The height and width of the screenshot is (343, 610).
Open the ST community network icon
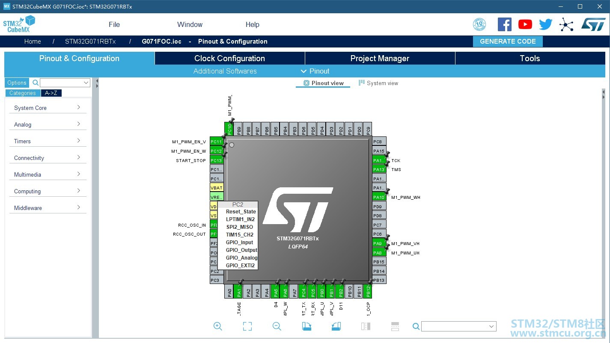click(x=566, y=24)
